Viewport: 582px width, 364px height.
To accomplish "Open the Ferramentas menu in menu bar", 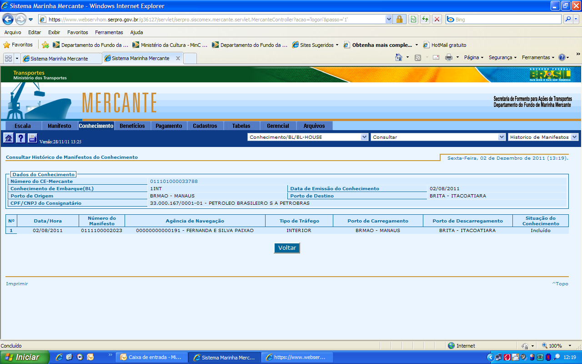I will click(109, 32).
